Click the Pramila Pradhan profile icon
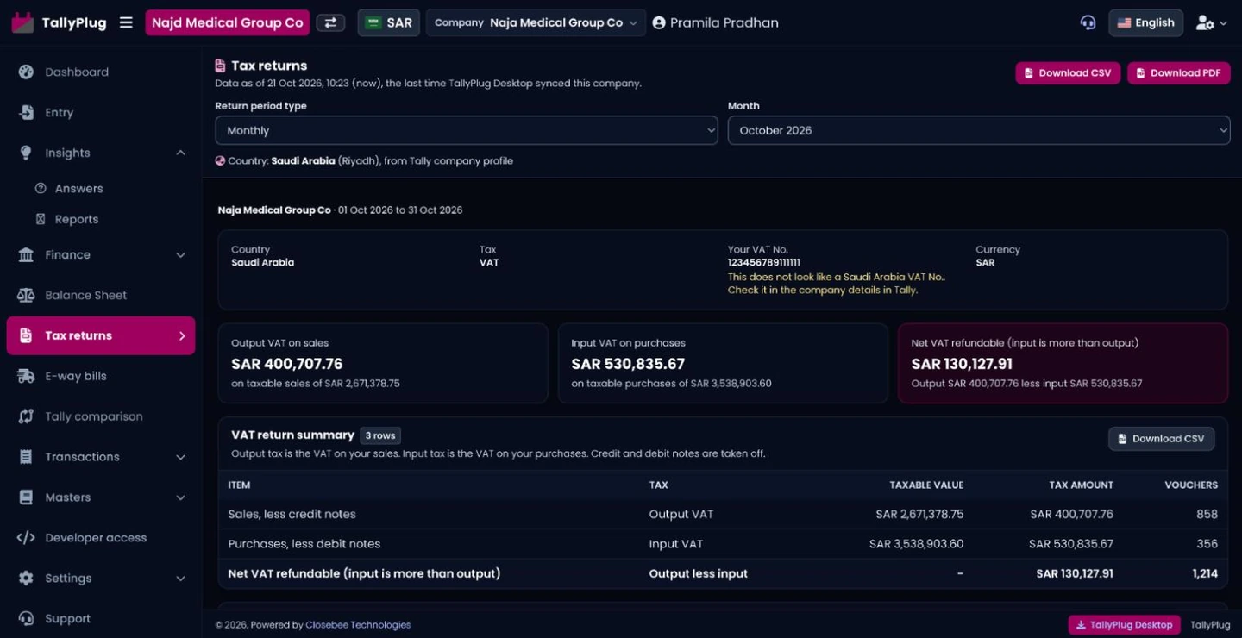This screenshot has width=1242, height=638. coord(659,22)
